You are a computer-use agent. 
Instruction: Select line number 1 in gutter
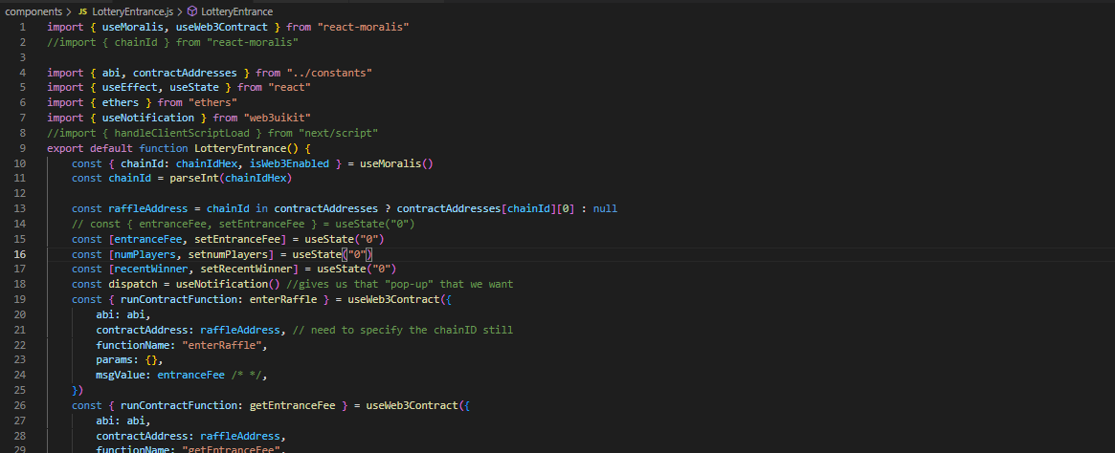tap(23, 27)
